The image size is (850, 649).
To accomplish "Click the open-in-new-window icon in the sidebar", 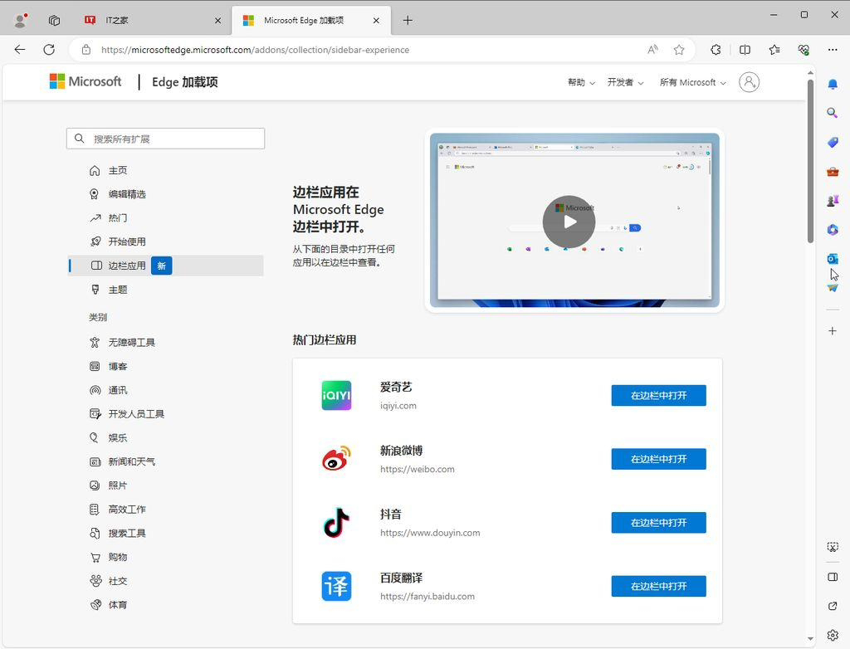I will [833, 606].
